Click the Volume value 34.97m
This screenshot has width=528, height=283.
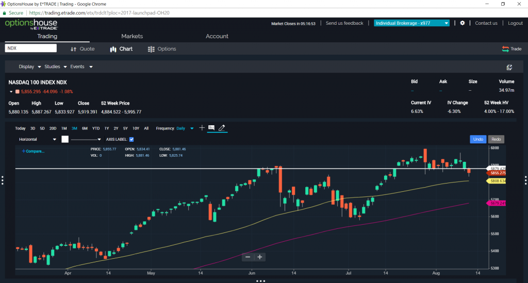pos(506,90)
